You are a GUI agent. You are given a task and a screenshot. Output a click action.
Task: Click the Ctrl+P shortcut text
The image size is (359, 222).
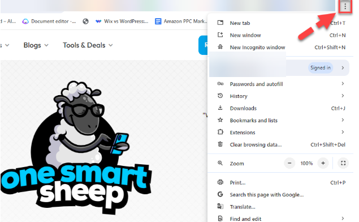(338, 183)
